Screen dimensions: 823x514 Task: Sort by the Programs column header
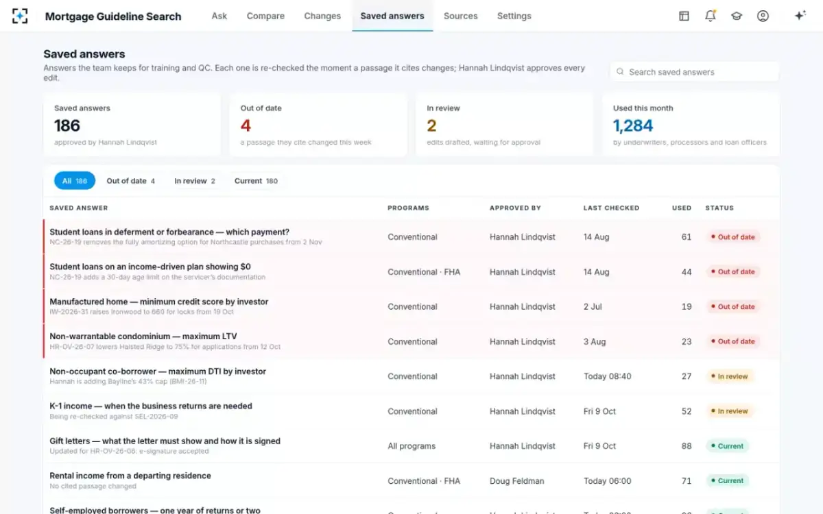click(408, 208)
